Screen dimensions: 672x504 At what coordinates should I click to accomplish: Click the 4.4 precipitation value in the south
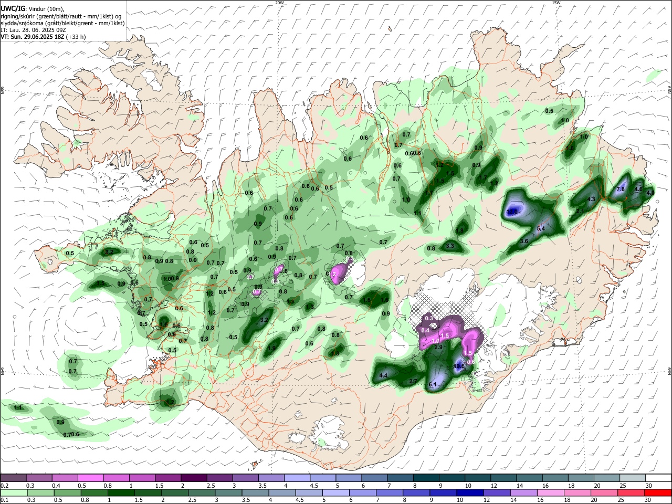tap(383, 375)
